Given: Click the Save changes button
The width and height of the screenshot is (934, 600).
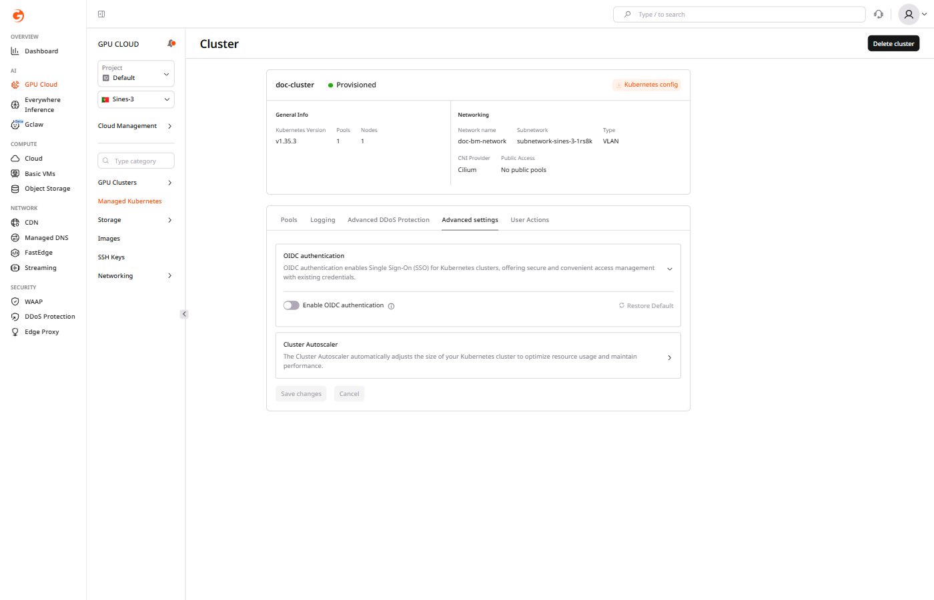Looking at the screenshot, I should (x=301, y=394).
